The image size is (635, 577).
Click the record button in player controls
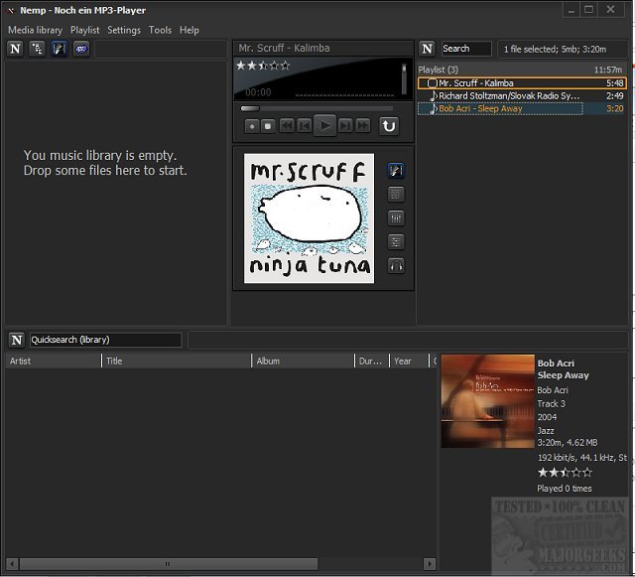(251, 125)
